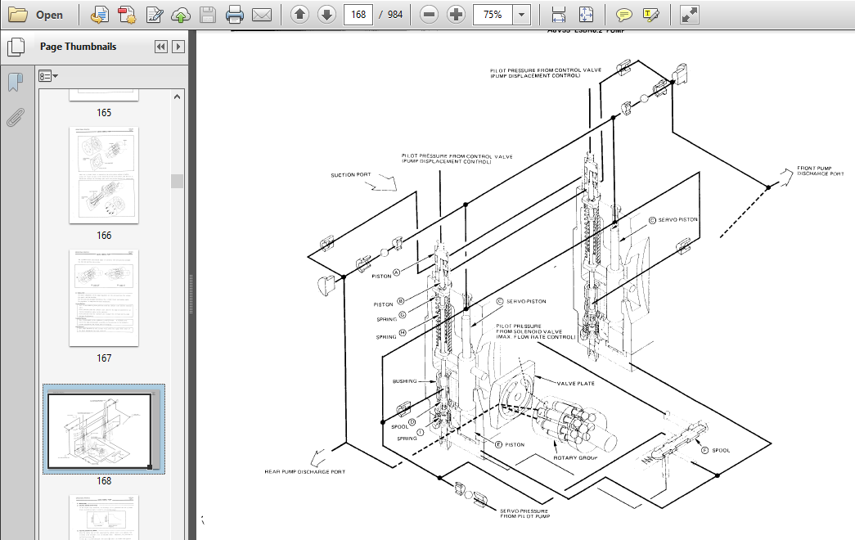The height and width of the screenshot is (540, 855).
Task: Click the total pages text 984
Action: pyautogui.click(x=395, y=15)
